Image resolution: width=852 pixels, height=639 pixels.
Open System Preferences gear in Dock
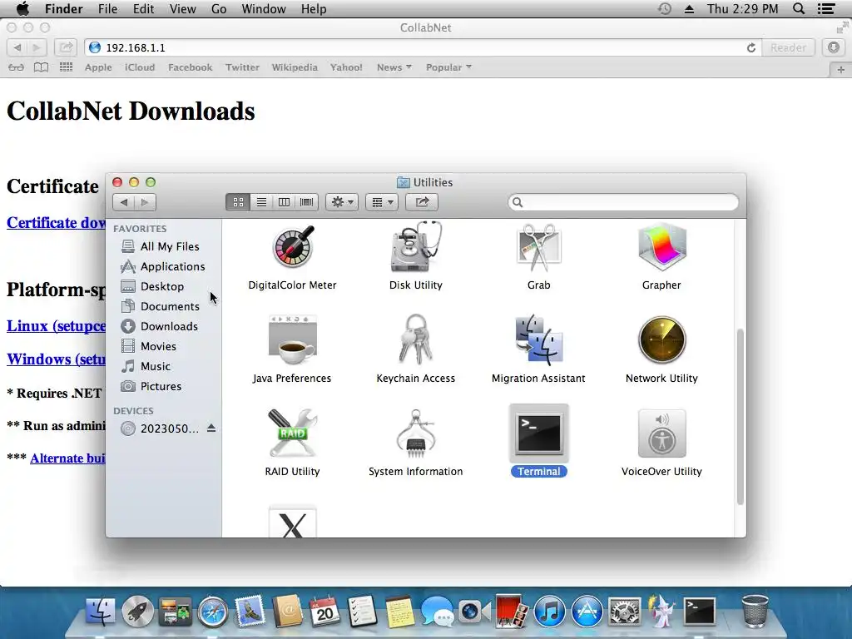624,612
